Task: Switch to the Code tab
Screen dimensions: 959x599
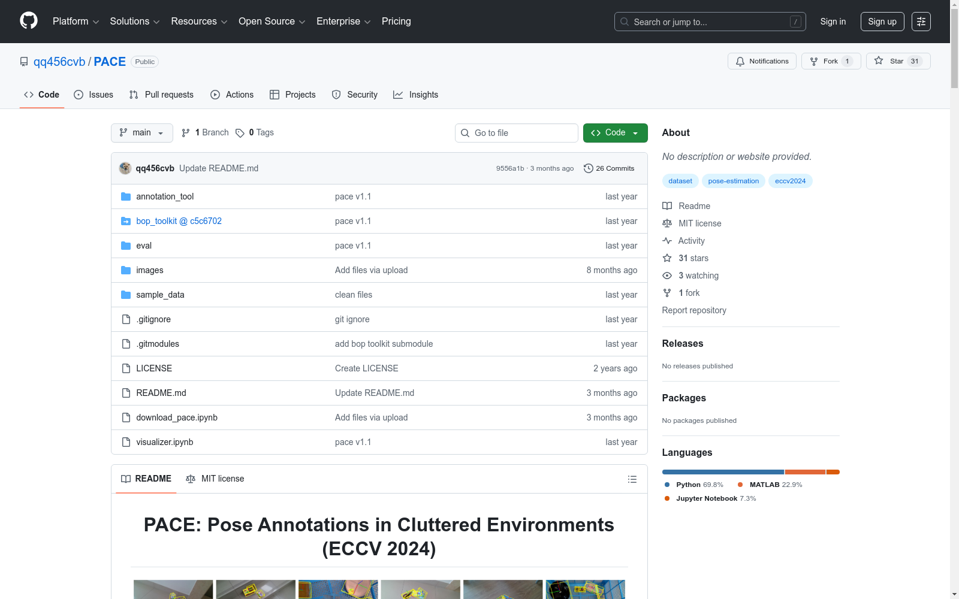Action: coord(42,95)
